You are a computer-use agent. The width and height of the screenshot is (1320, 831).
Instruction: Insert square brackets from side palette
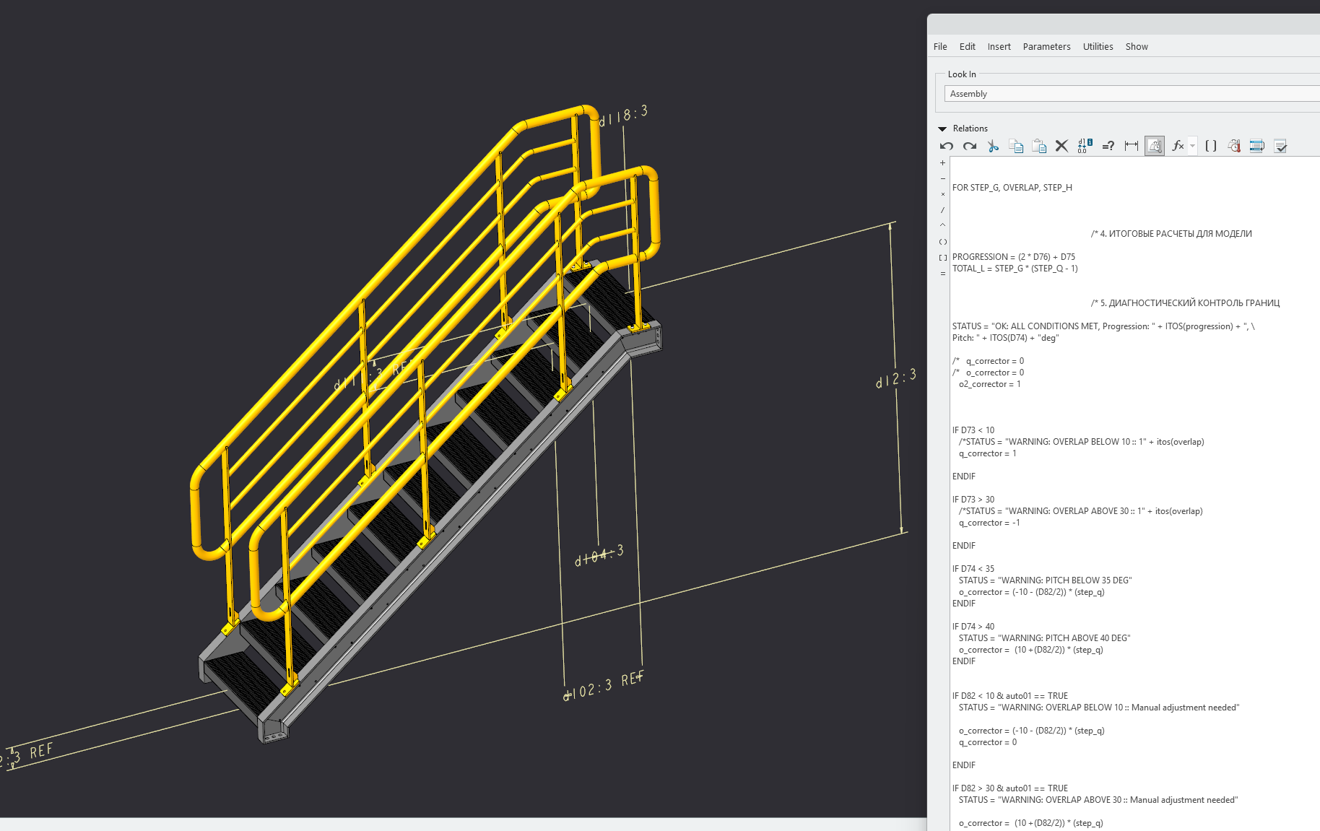tap(942, 258)
